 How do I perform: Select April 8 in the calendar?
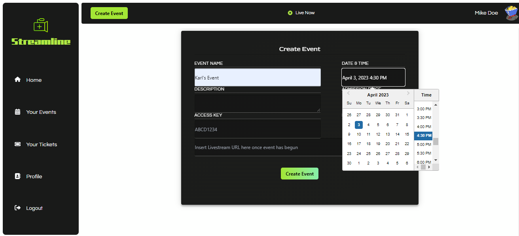[x=407, y=125]
